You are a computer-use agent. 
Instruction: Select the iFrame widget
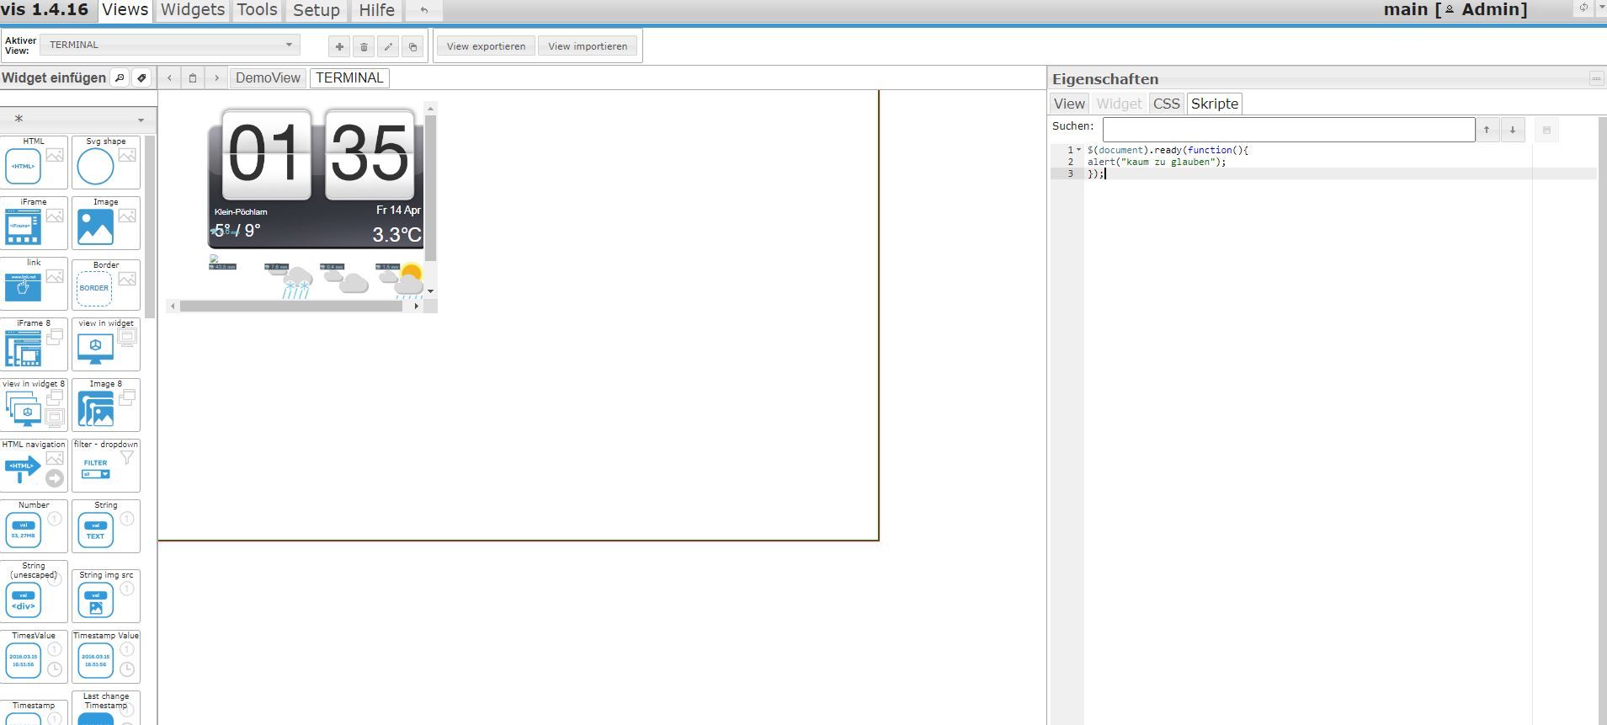coord(34,223)
